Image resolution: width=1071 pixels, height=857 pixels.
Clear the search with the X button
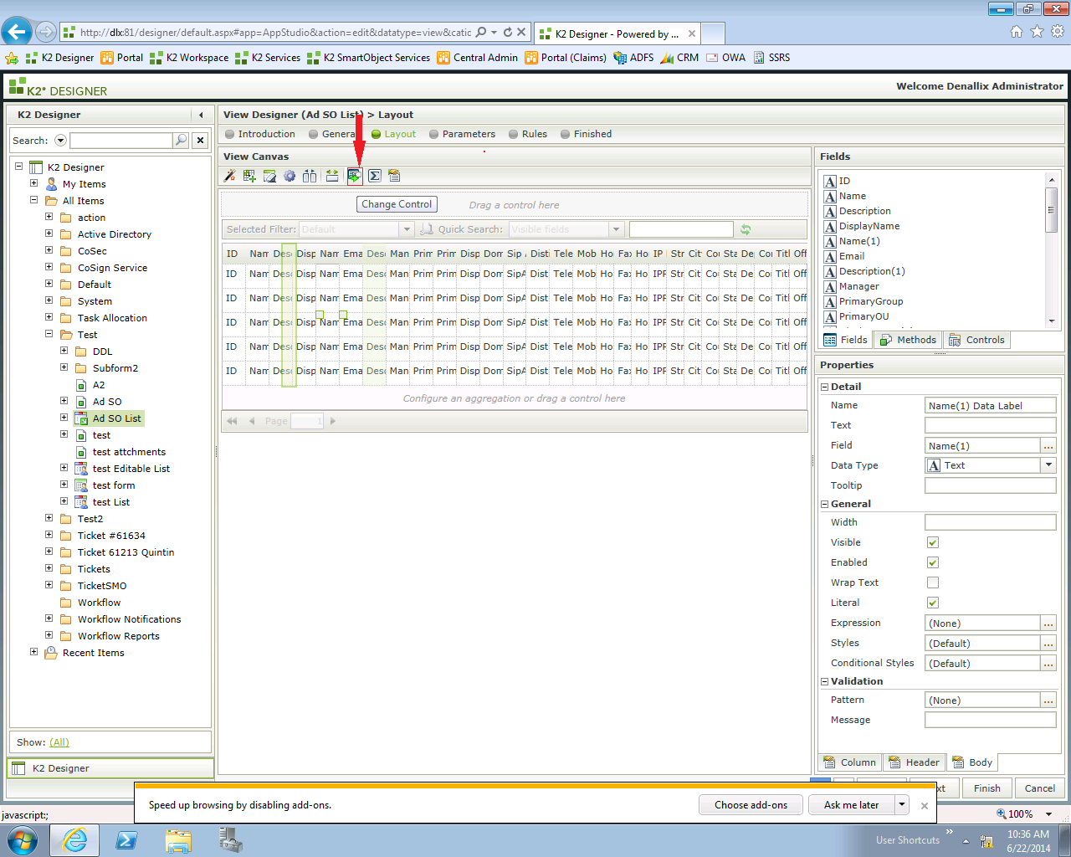point(200,141)
